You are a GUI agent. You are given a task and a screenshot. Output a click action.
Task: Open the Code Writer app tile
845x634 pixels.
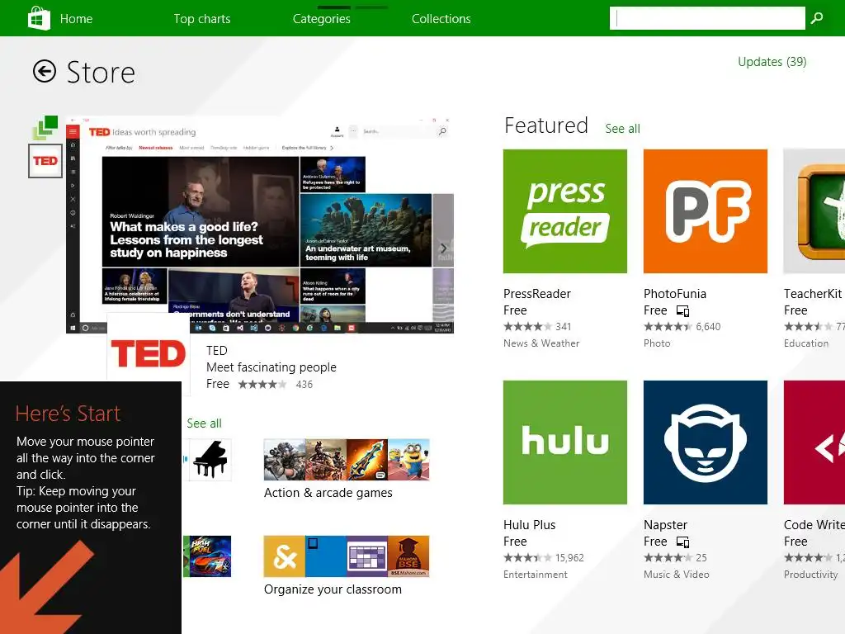point(814,442)
